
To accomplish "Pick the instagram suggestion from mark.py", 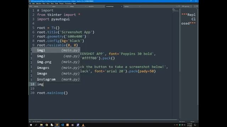I will click(x=56, y=79).
